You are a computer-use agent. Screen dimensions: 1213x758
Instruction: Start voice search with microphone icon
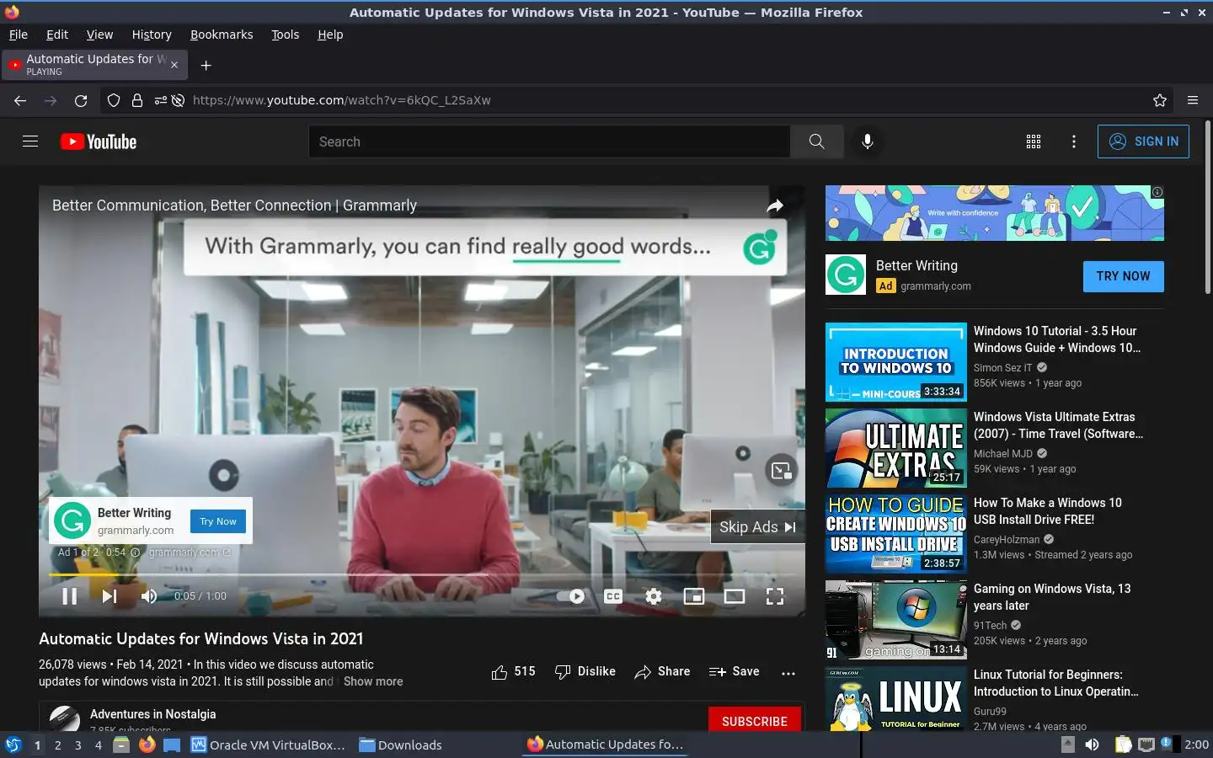pos(868,141)
